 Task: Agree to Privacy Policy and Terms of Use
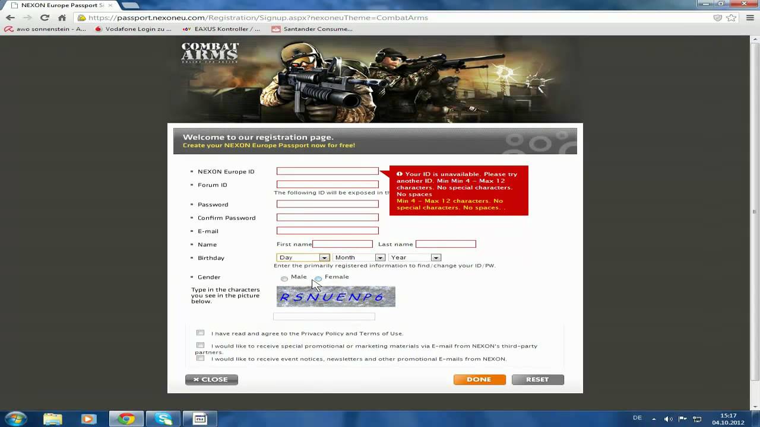(x=200, y=333)
